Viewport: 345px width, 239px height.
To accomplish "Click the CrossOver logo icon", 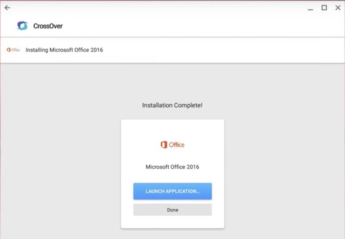I will pyautogui.click(x=23, y=26).
